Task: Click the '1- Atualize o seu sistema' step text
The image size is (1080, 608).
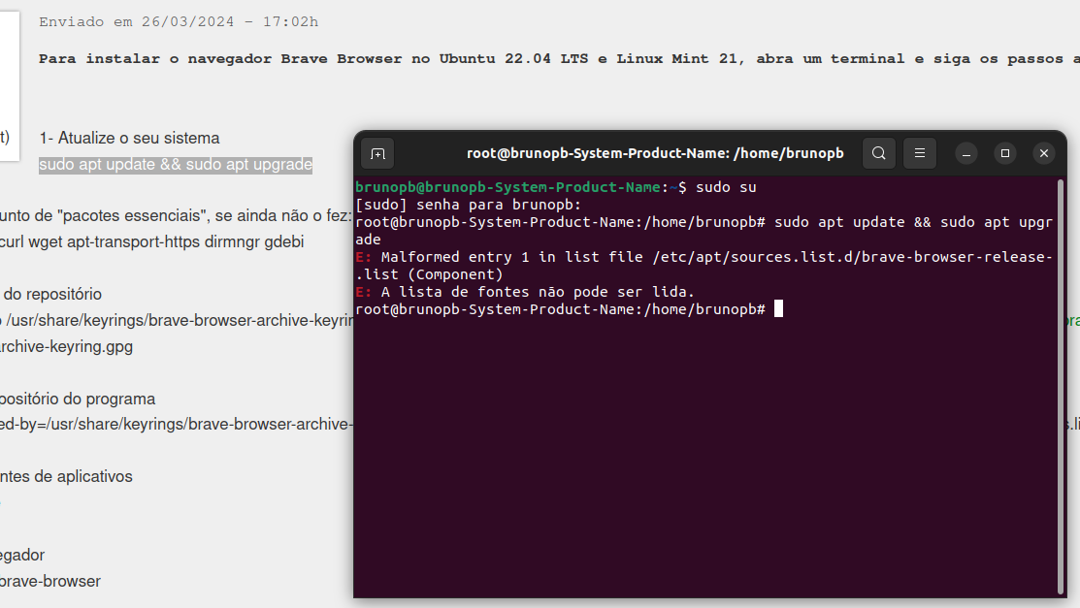Action: pos(129,138)
